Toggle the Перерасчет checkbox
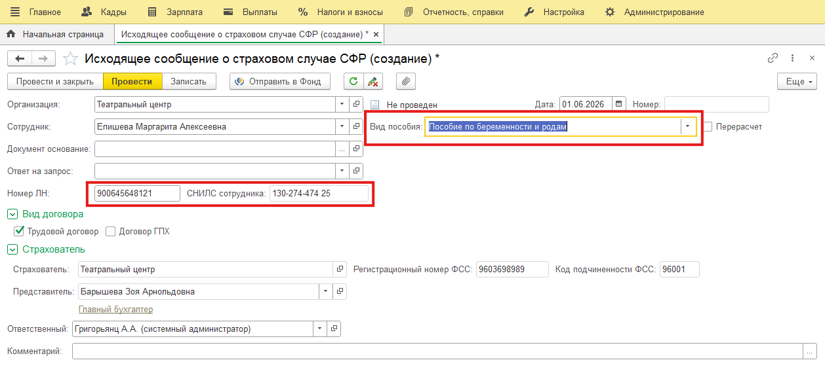Viewport: 825px width, 375px height. (x=708, y=126)
